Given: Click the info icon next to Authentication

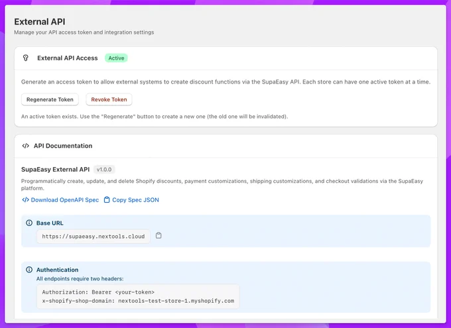Looking at the screenshot, I should [29, 270].
